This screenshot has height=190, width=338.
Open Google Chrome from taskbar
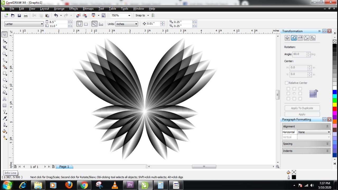84,185
